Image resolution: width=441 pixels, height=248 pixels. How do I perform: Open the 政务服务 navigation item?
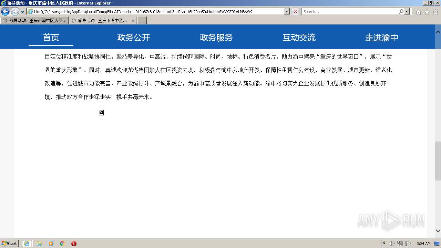tap(216, 37)
